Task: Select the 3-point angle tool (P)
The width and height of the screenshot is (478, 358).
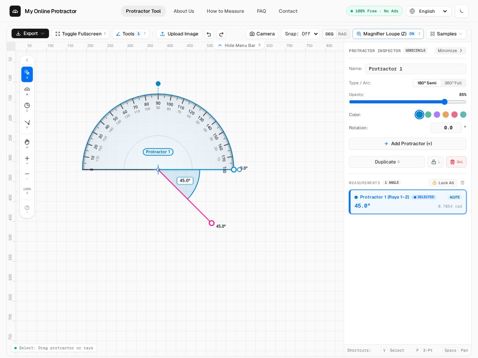Action: [27, 124]
